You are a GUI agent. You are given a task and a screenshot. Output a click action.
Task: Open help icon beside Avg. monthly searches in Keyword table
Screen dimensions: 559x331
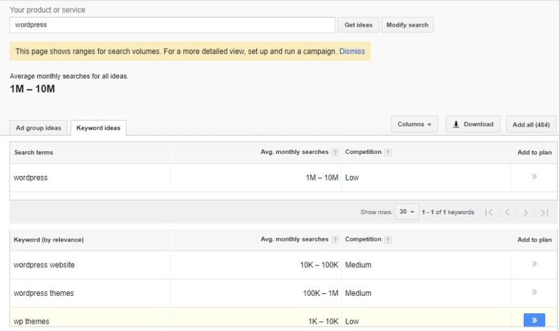tap(335, 240)
